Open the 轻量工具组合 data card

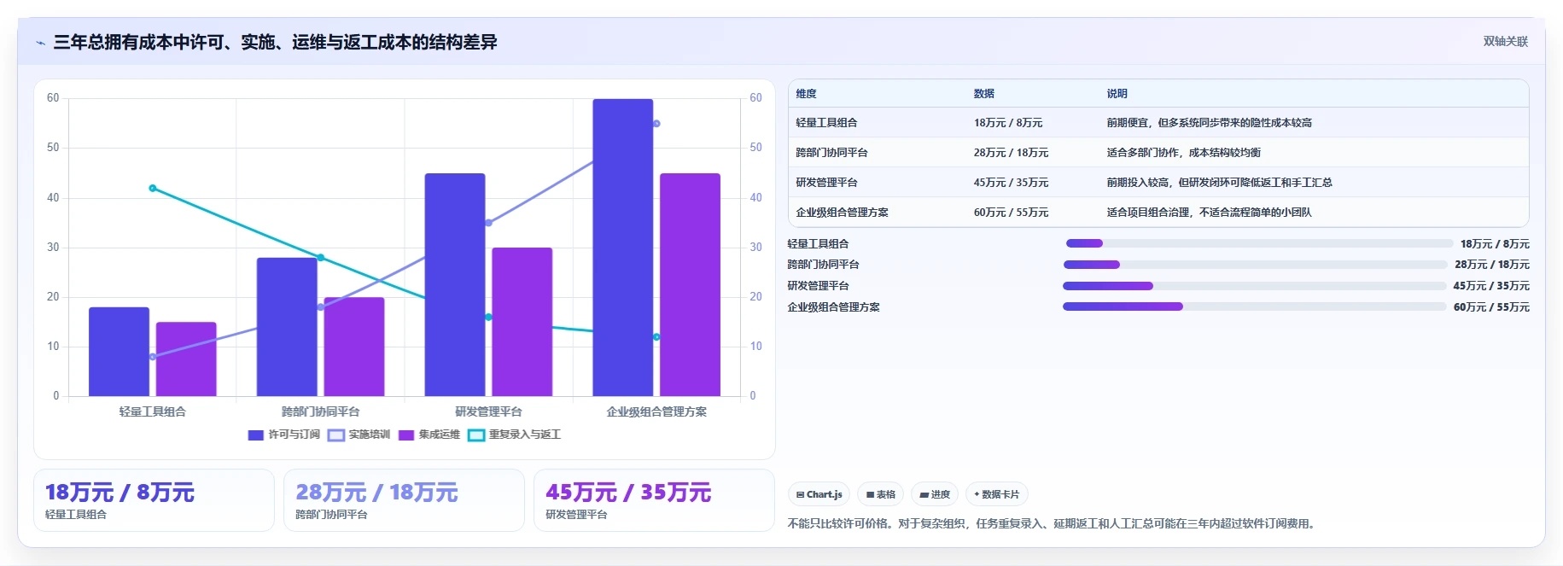pyautogui.click(x=154, y=500)
